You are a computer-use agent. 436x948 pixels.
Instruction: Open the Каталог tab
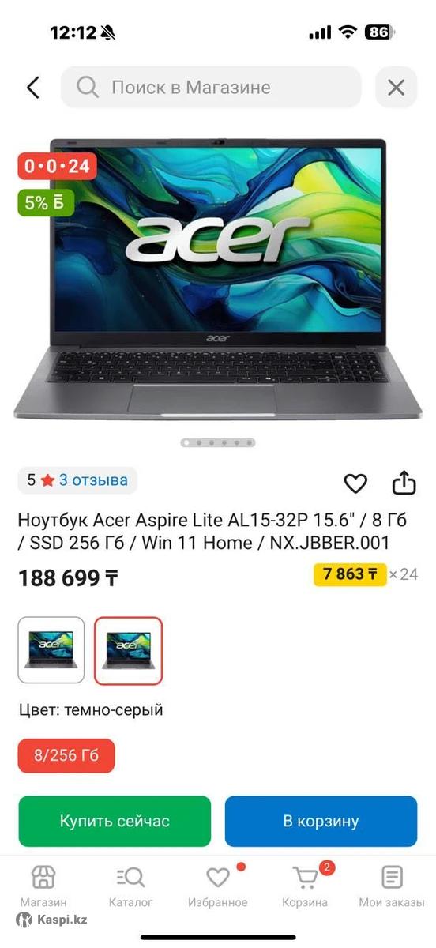coord(130,886)
